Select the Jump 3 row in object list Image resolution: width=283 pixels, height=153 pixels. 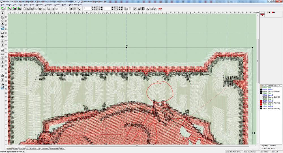pos(271,101)
